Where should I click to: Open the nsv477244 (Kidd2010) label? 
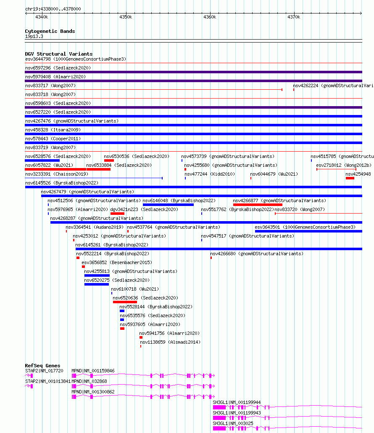tap(210, 174)
